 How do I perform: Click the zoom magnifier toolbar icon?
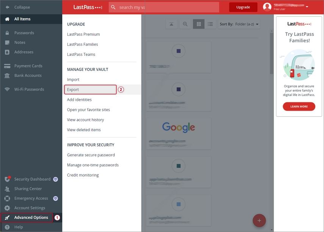pos(185,24)
